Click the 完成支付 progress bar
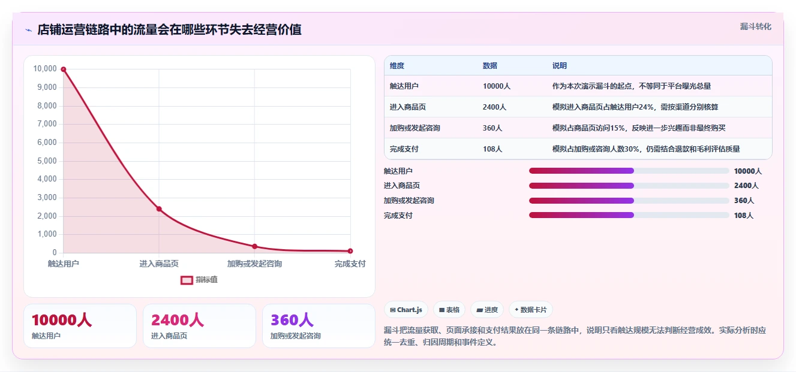The height and width of the screenshot is (372, 796). tap(629, 215)
